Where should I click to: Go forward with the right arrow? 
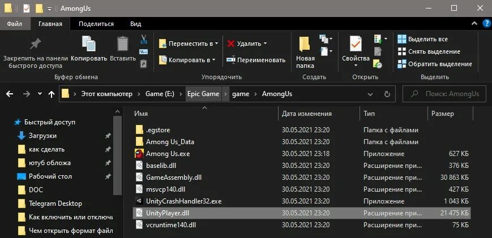tap(27, 94)
